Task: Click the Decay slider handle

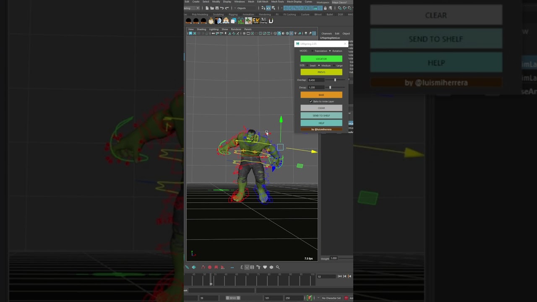Action: 330,87
